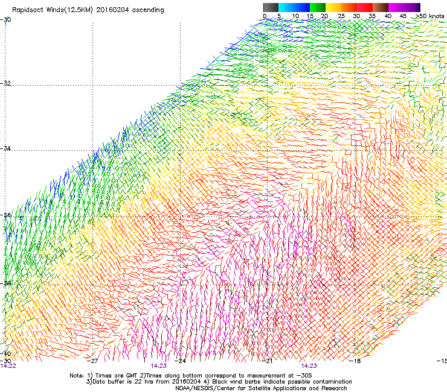
Task: Select the red 30-35 knots color segment
Action: [x=365, y=7]
